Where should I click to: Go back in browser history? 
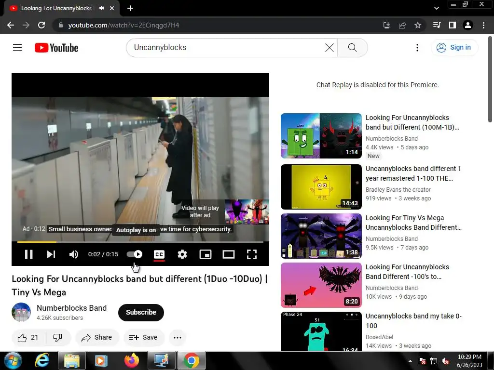coord(11,25)
